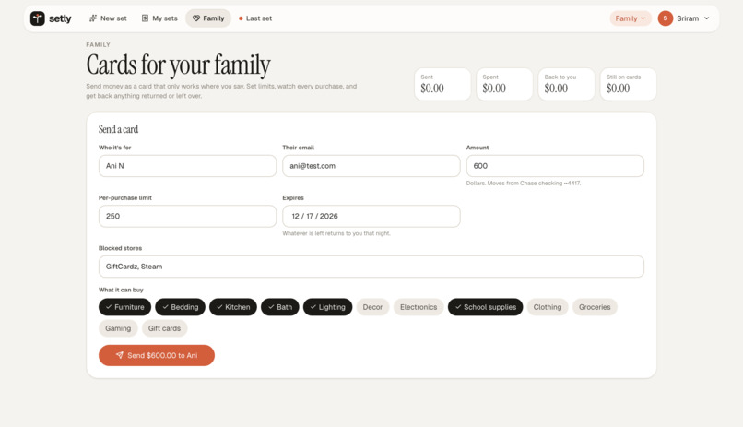743x427 pixels.
Task: Enable the Electronics category chip
Action: point(419,307)
